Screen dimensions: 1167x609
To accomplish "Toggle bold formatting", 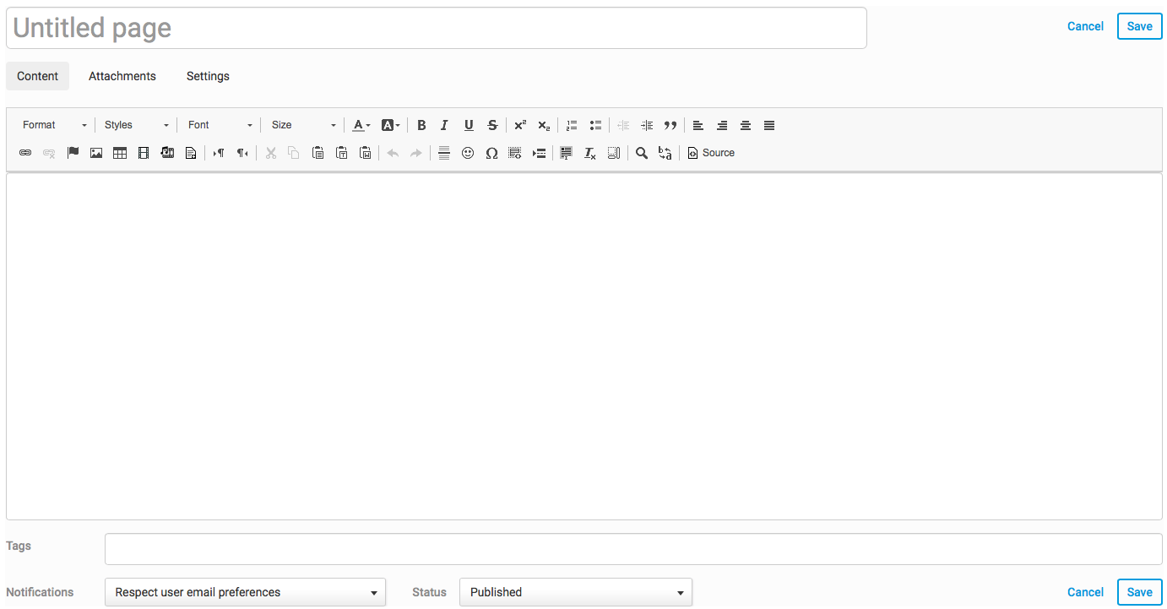I will [x=421, y=125].
